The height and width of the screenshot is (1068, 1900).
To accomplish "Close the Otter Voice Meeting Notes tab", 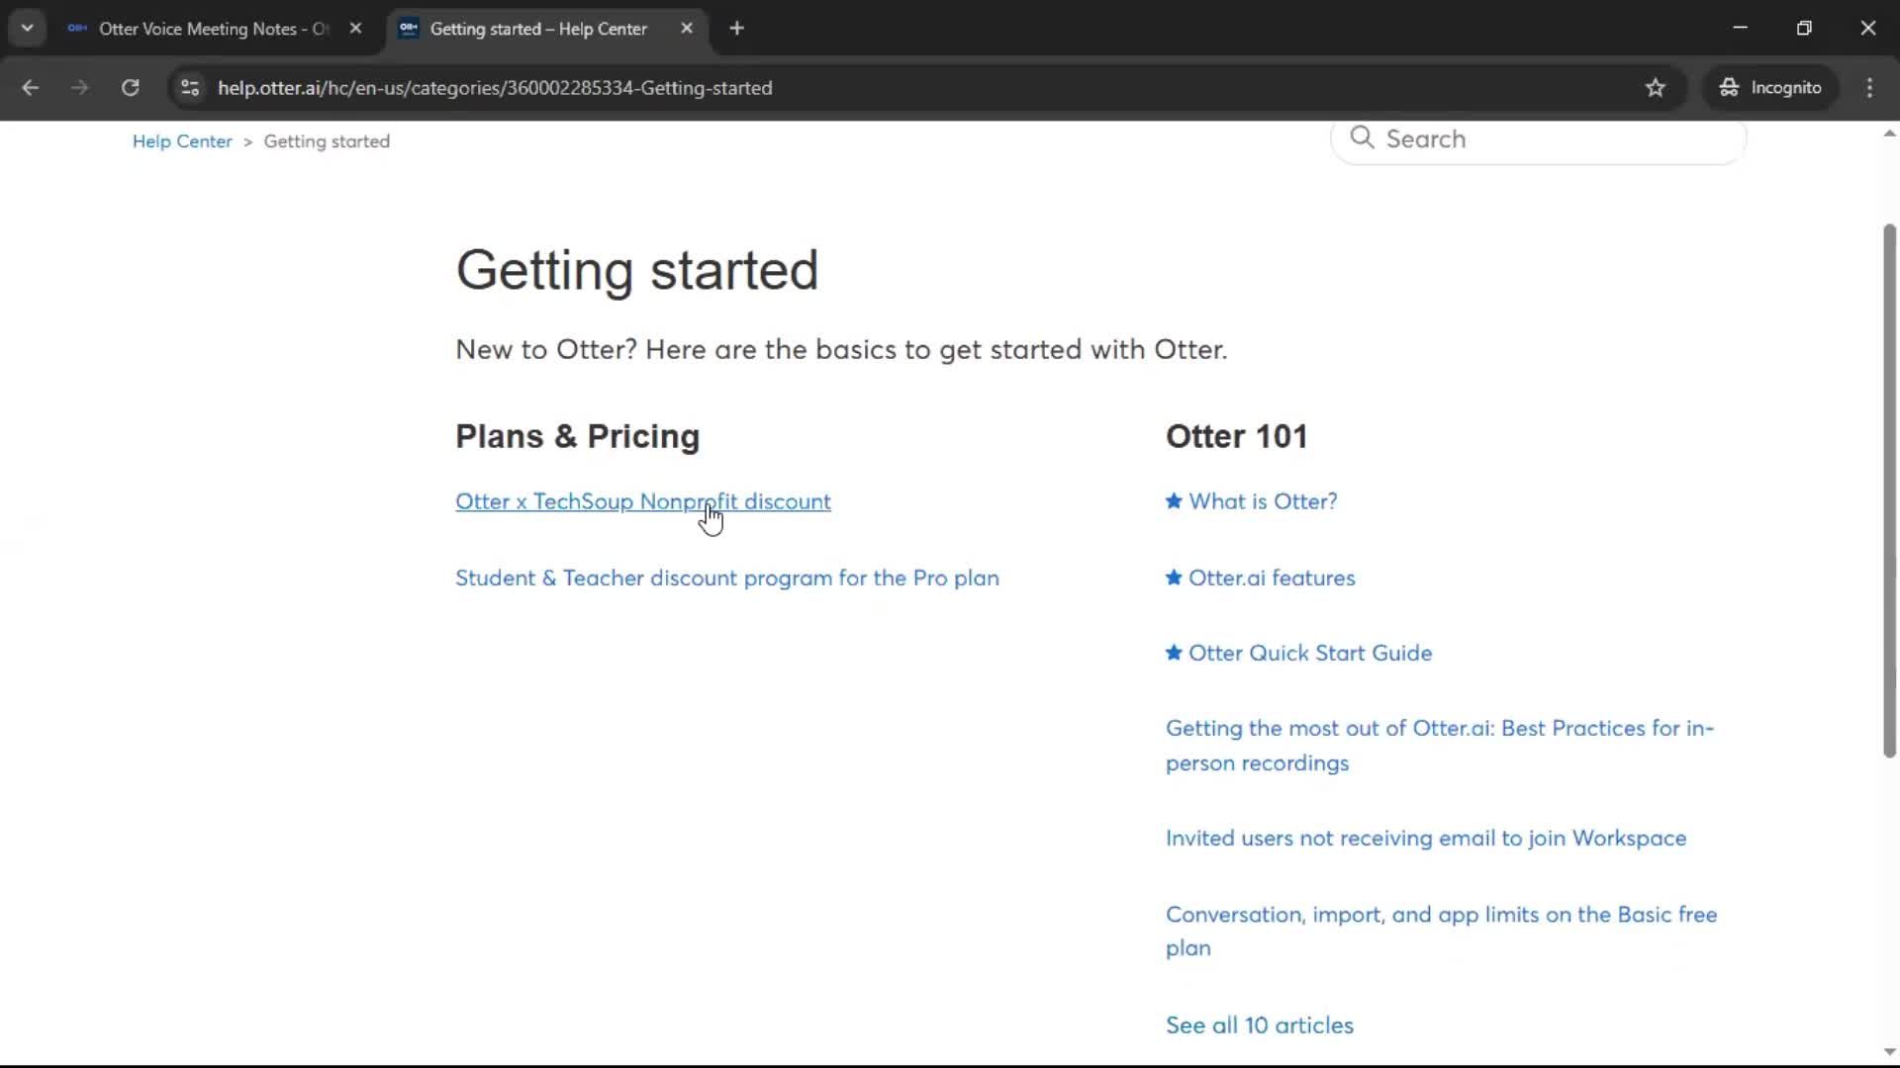I will pyautogui.click(x=355, y=29).
